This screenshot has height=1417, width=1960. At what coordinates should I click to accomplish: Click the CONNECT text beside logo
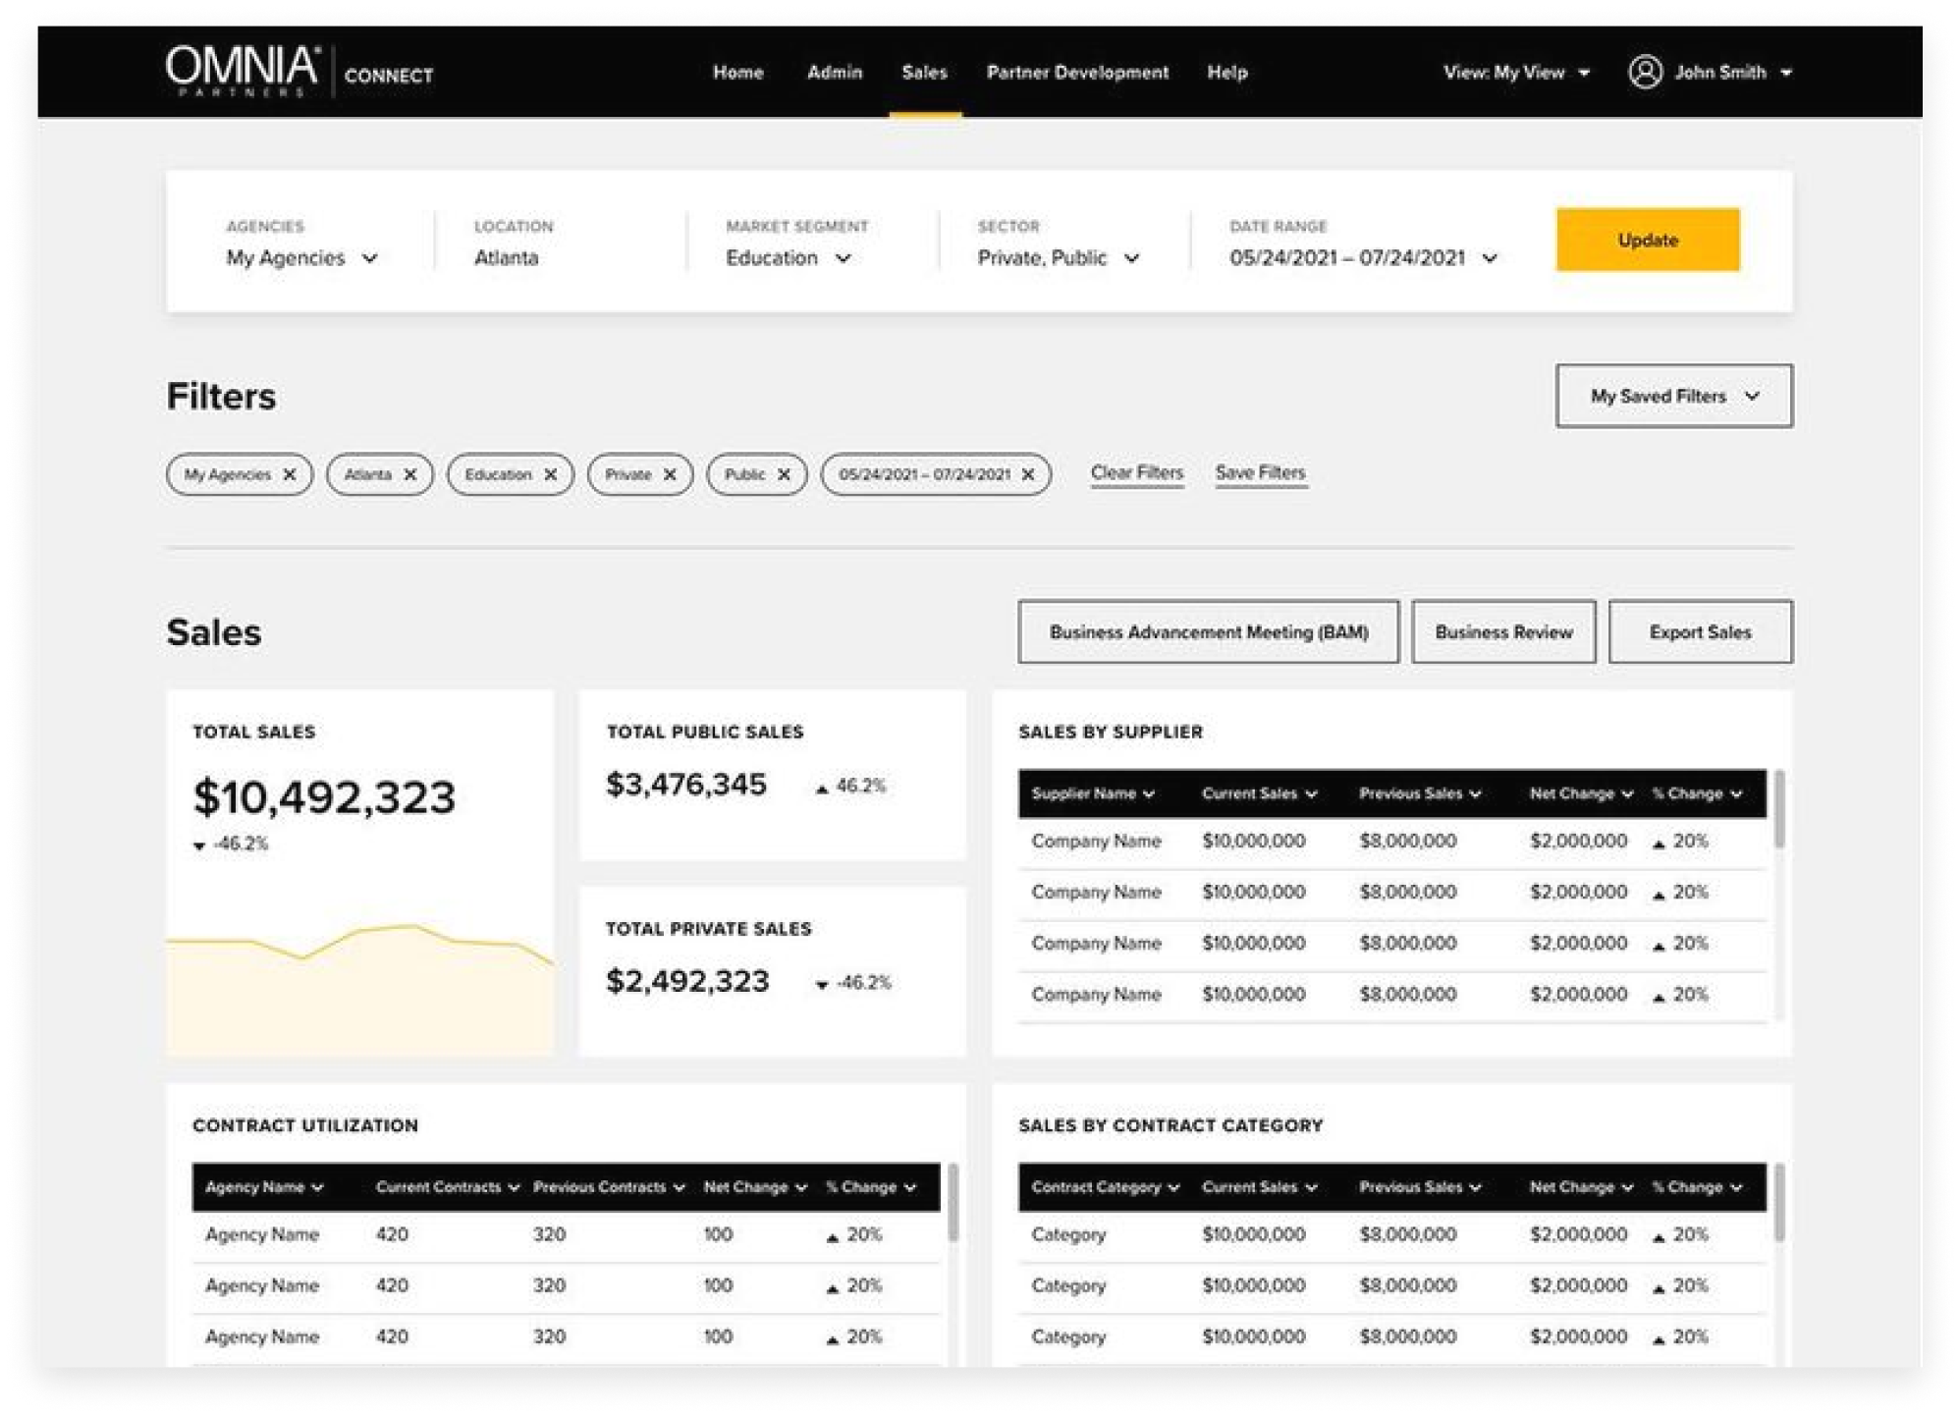388,76
